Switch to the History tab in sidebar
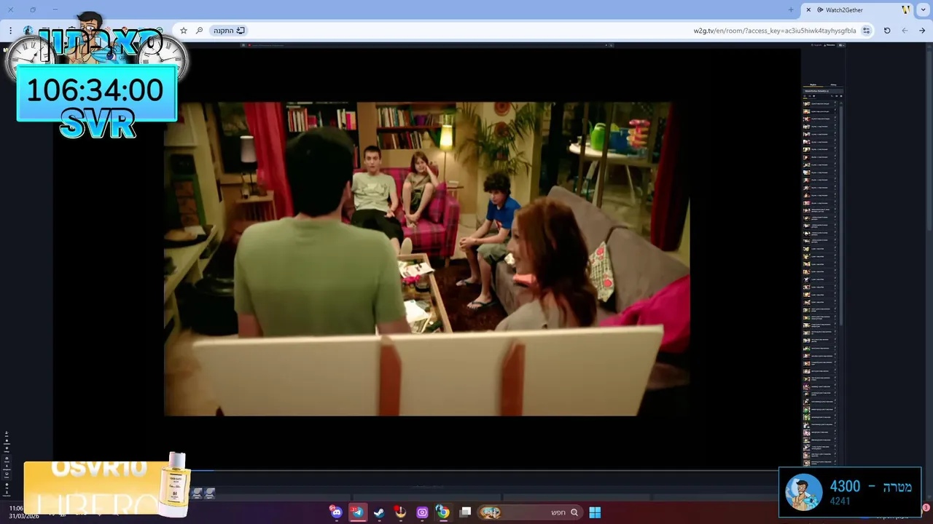 (833, 85)
